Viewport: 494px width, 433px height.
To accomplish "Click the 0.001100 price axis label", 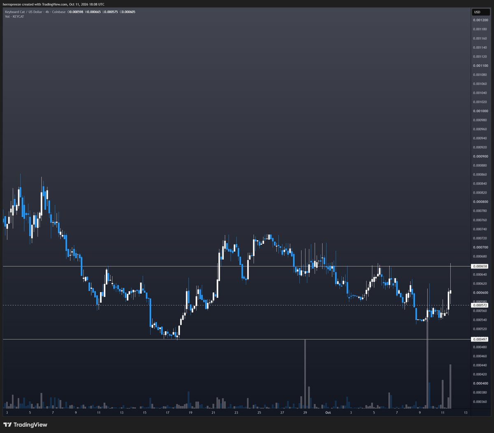I will click(x=480, y=65).
